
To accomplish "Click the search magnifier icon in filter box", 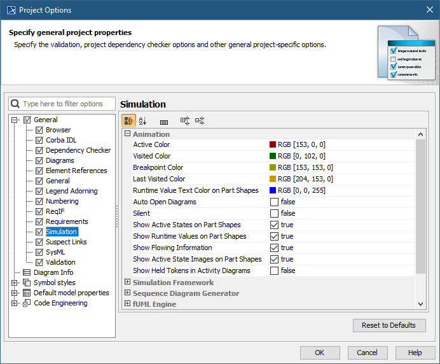I will [15, 104].
